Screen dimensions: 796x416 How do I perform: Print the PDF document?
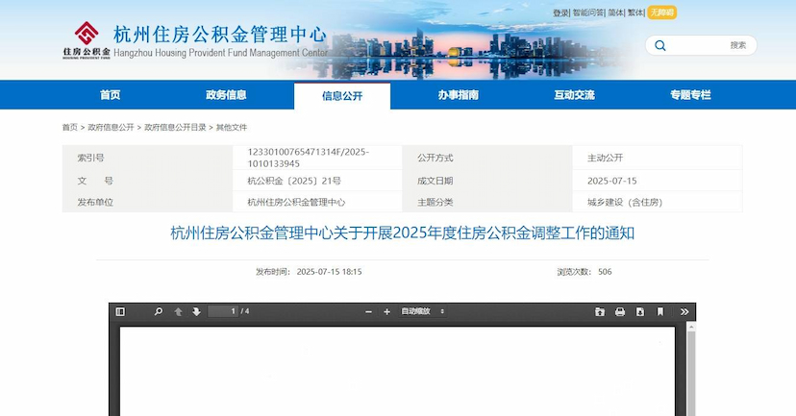(620, 311)
